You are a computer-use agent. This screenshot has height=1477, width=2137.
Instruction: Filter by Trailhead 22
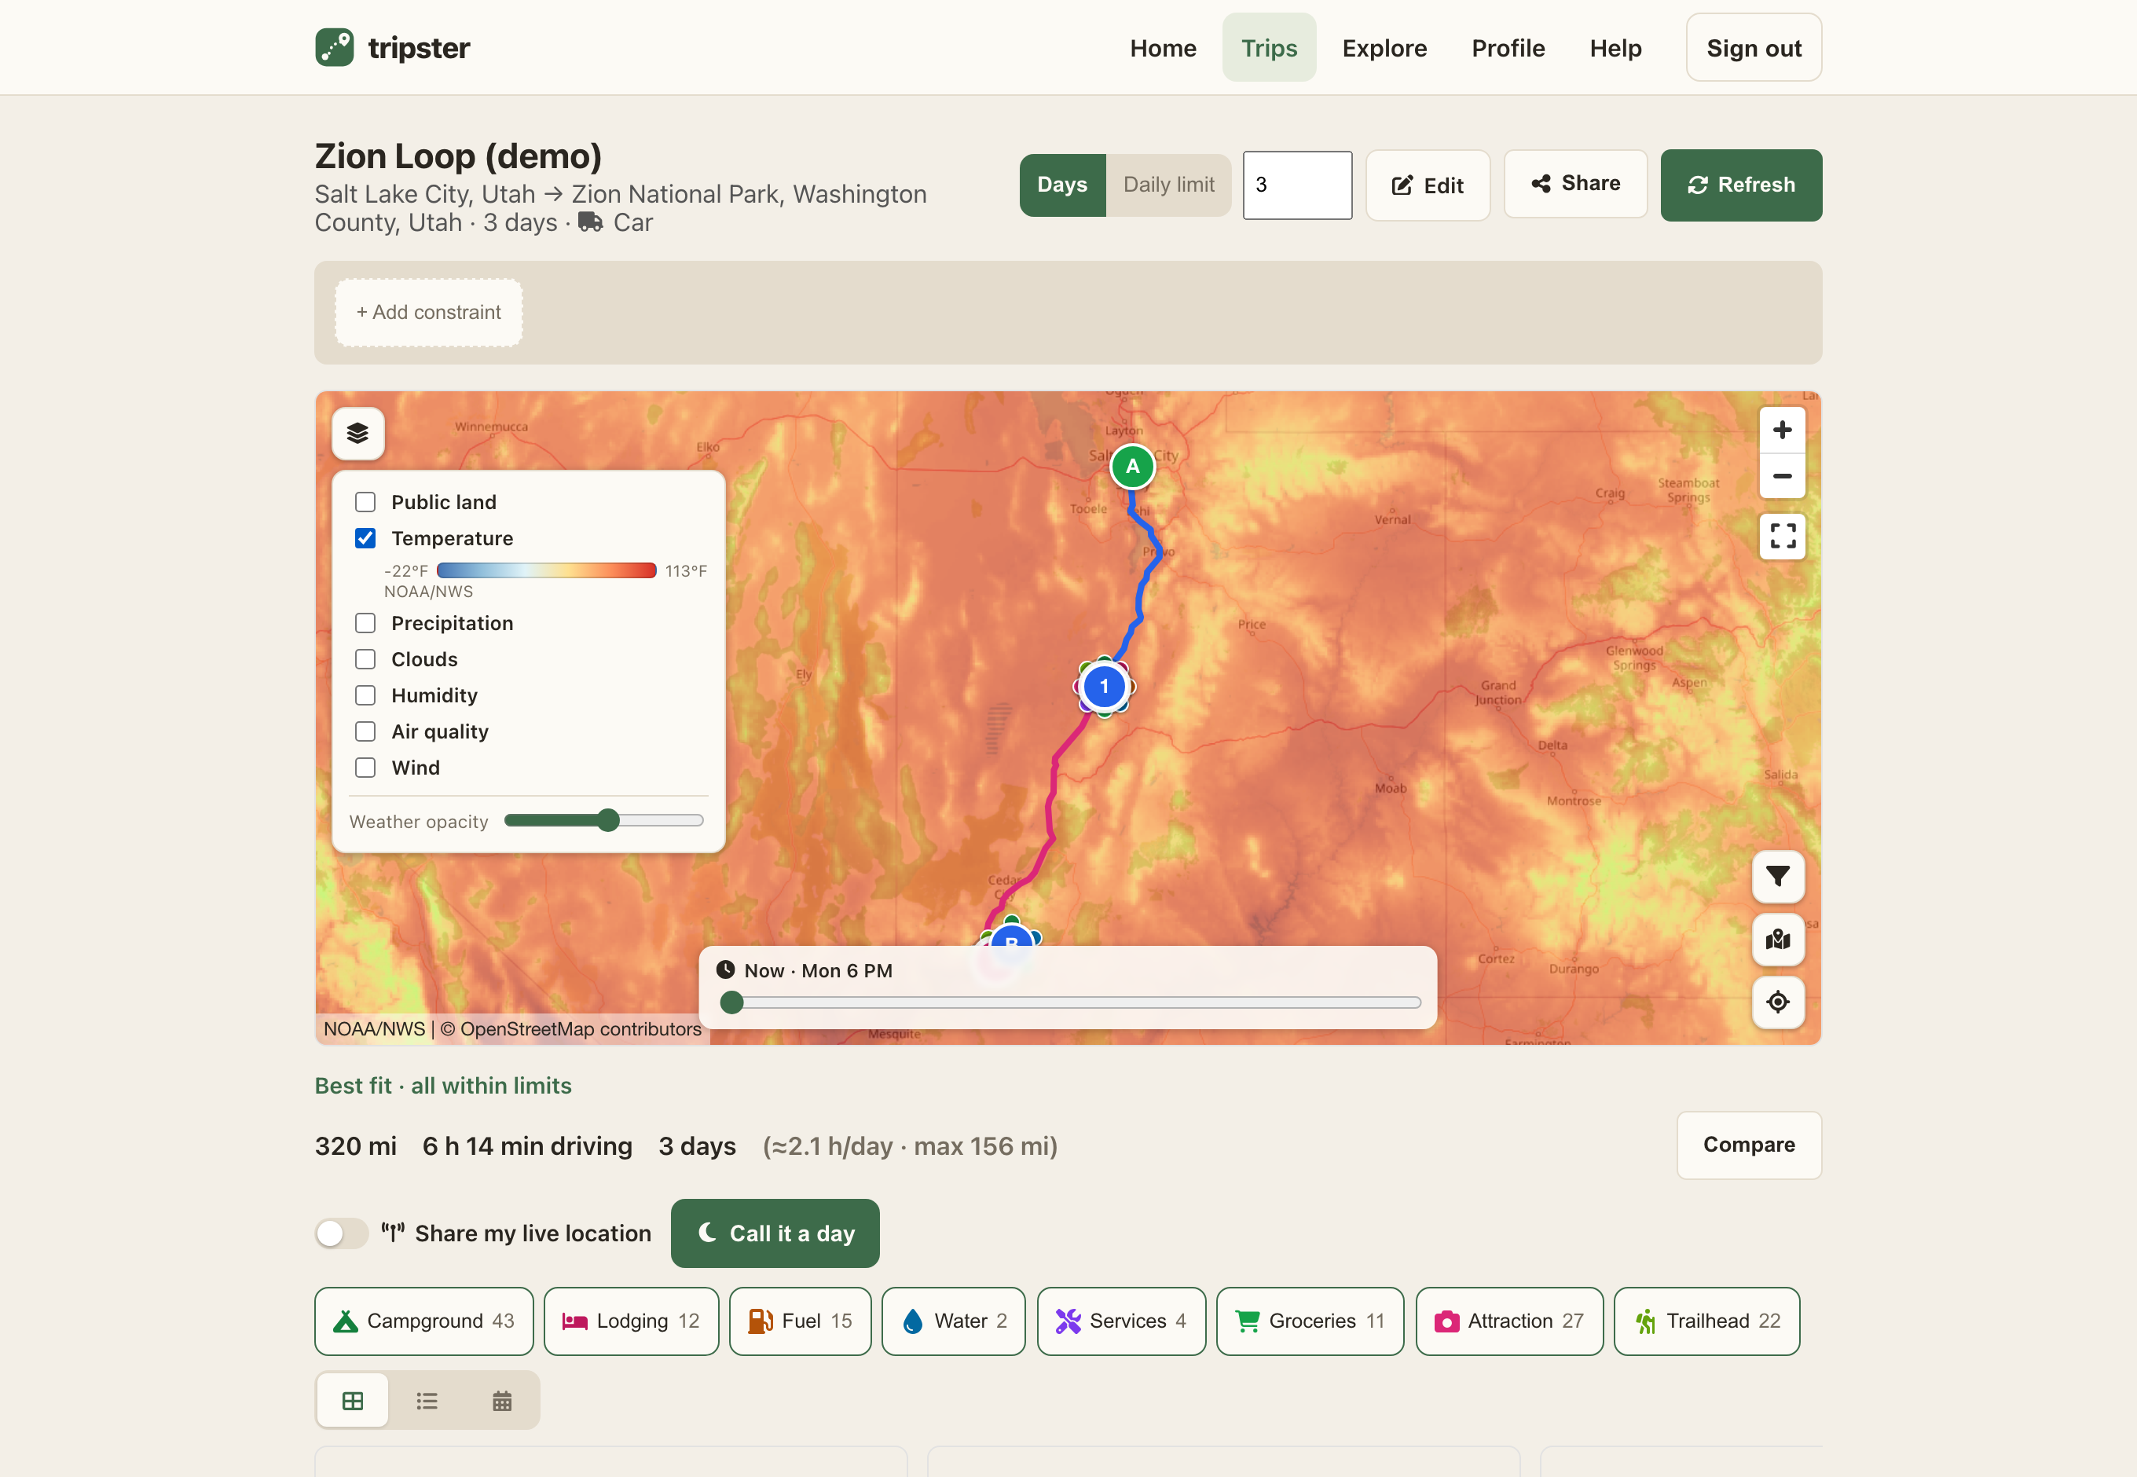pyautogui.click(x=1706, y=1321)
